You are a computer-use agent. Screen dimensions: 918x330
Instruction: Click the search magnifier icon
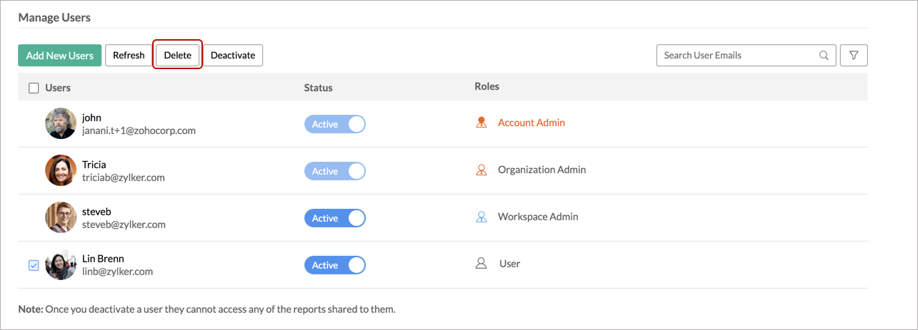[824, 55]
